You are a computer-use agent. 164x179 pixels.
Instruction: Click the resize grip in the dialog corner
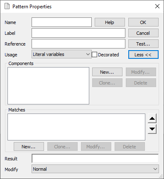pos(161,176)
